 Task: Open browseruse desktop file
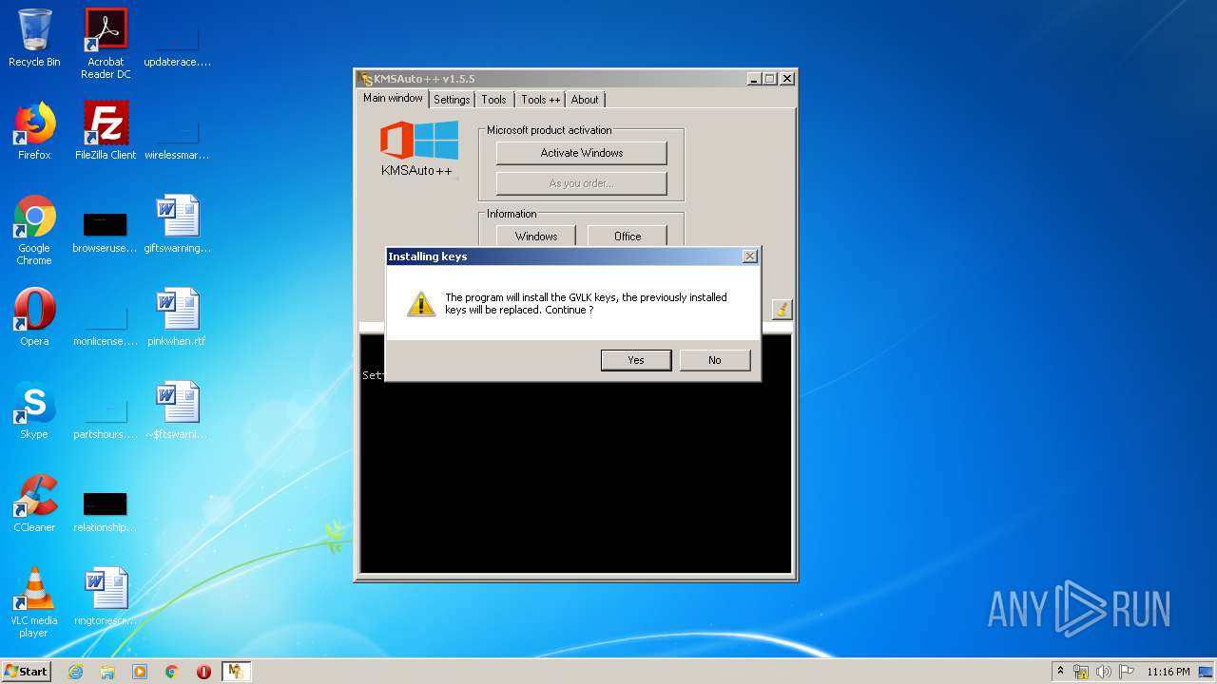pyautogui.click(x=106, y=232)
